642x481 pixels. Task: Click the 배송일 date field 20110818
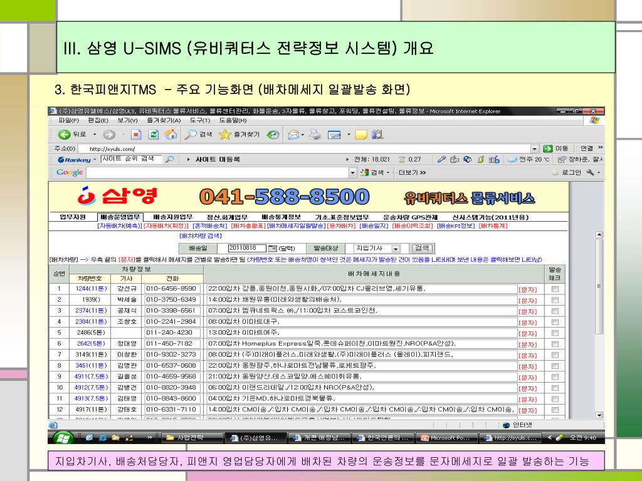[247, 248]
